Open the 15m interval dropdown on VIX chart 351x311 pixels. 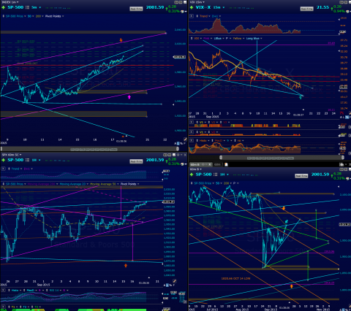[x=219, y=7]
